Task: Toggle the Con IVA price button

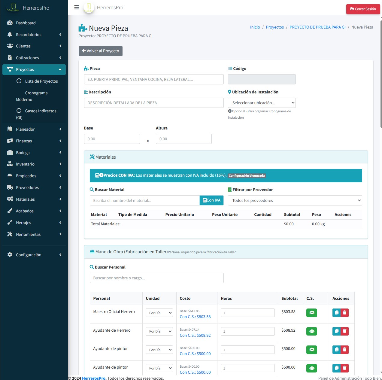Action: click(211, 200)
